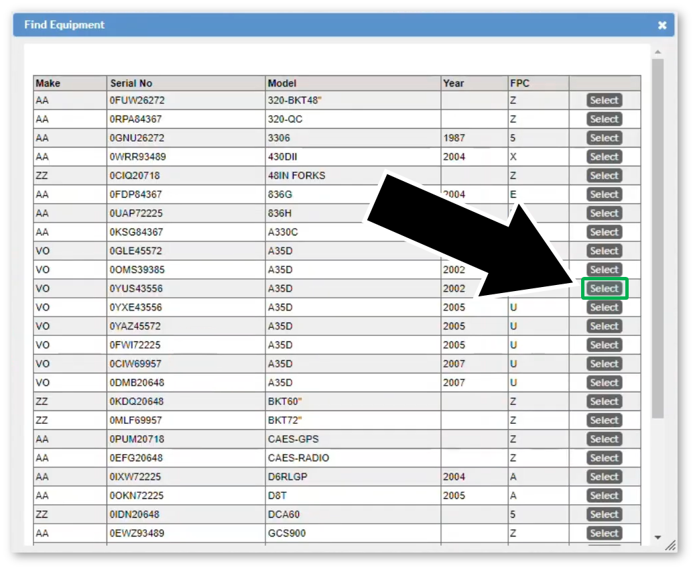Click the dialog resize grip corner
The height and width of the screenshot is (570, 695).
(x=671, y=546)
